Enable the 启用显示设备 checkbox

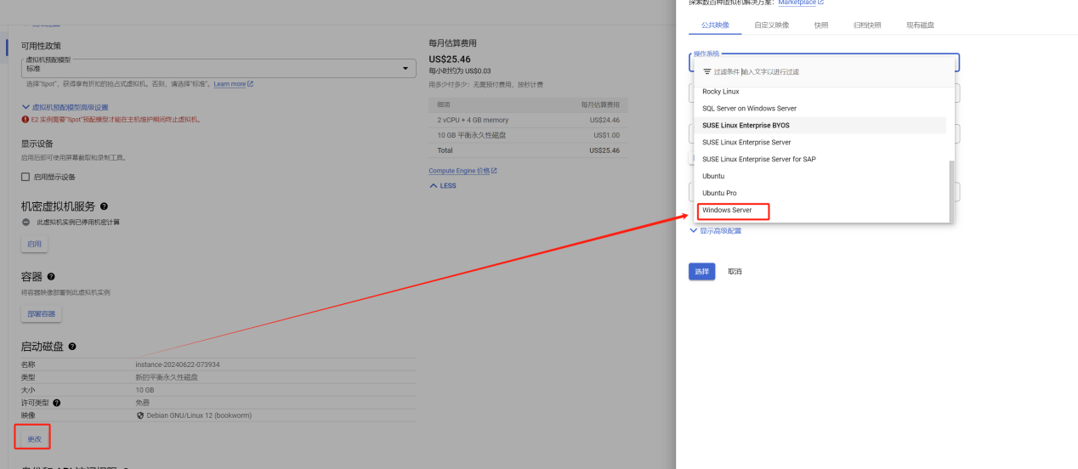(26, 177)
